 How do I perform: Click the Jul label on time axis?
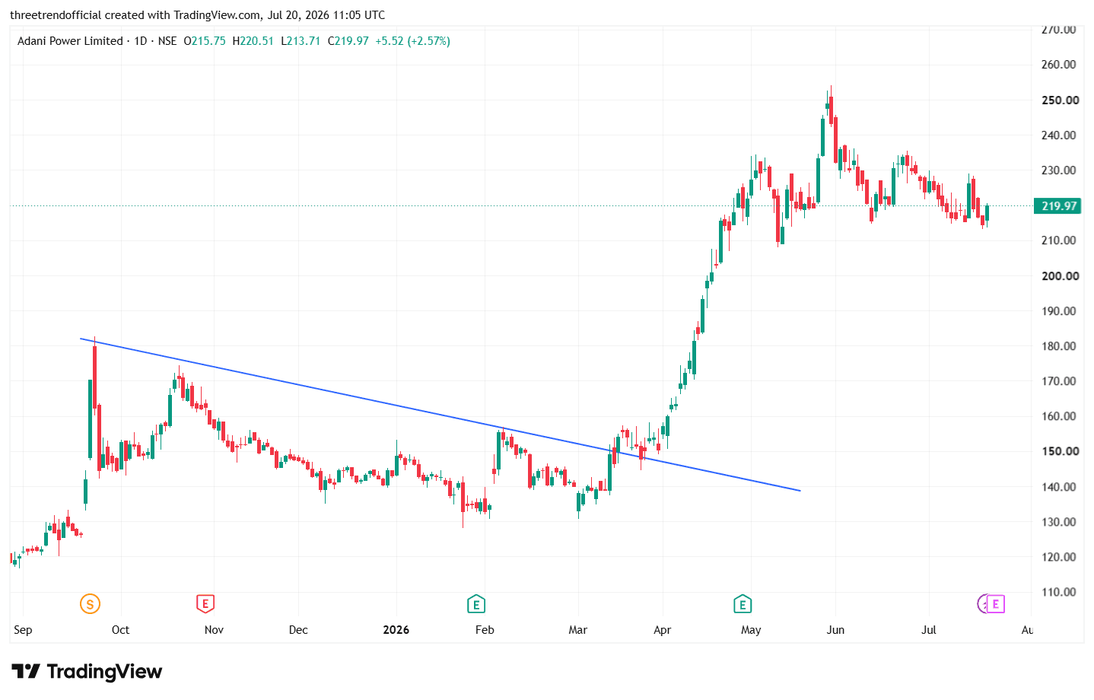[929, 630]
